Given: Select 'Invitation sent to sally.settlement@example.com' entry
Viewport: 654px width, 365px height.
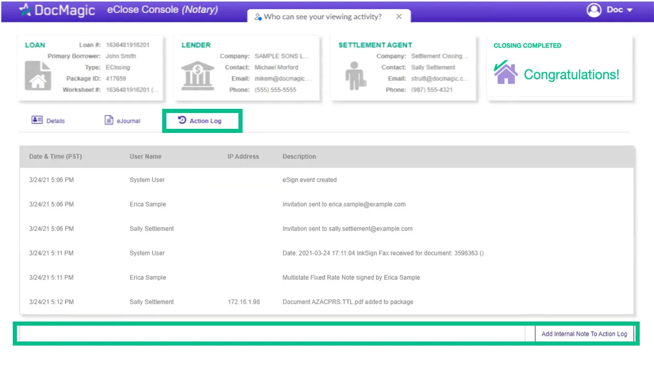Looking at the screenshot, I should 327,229.
